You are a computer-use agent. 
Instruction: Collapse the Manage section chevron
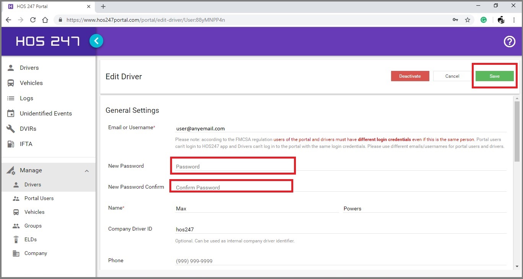87,171
